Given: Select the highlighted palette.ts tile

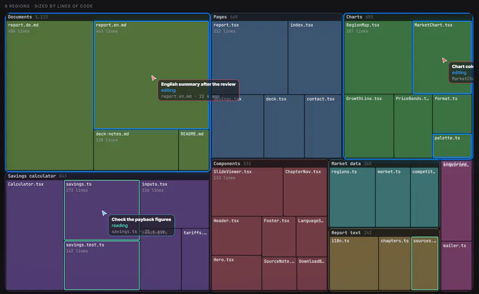Looking at the screenshot, I should point(452,146).
